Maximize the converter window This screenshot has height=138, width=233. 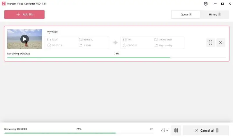(223, 4)
